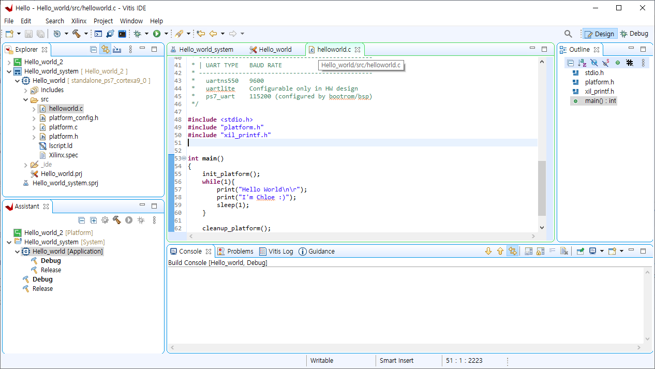This screenshot has height=369, width=655.
Task: Click the Build hammer icon in main toolbar
Action: 77,34
